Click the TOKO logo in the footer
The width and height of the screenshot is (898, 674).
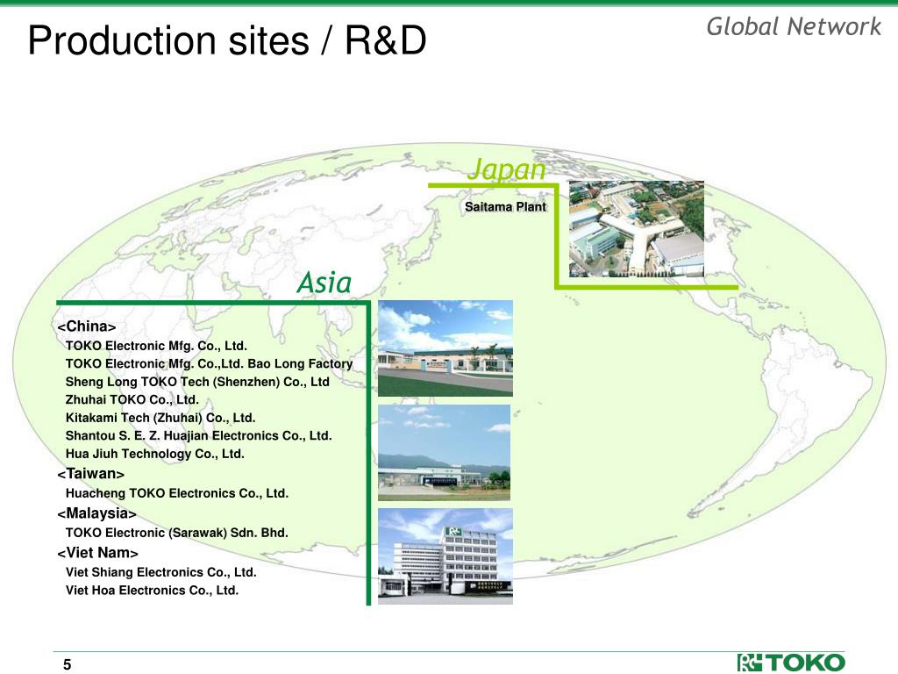click(791, 663)
